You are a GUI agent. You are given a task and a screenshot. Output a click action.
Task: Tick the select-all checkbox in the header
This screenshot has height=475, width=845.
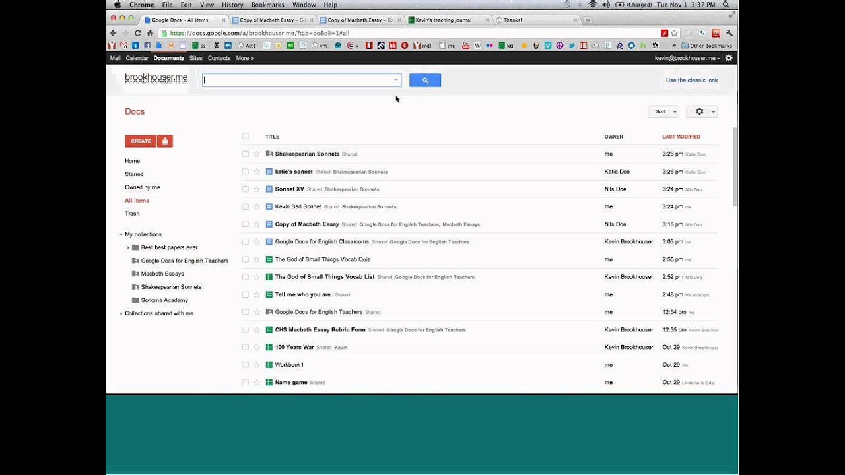[246, 137]
